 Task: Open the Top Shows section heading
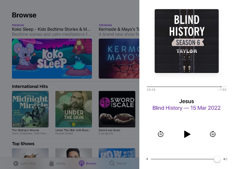tap(23, 144)
